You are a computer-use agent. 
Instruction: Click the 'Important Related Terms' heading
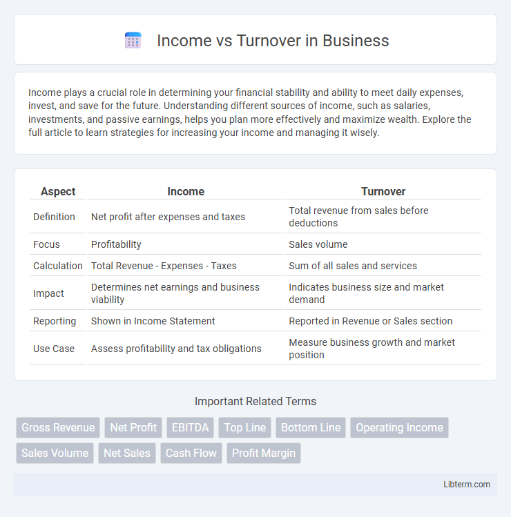256,401
